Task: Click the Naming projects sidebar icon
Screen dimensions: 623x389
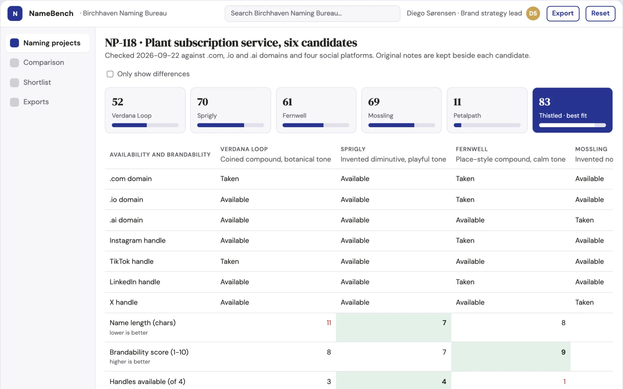Action: tap(14, 43)
